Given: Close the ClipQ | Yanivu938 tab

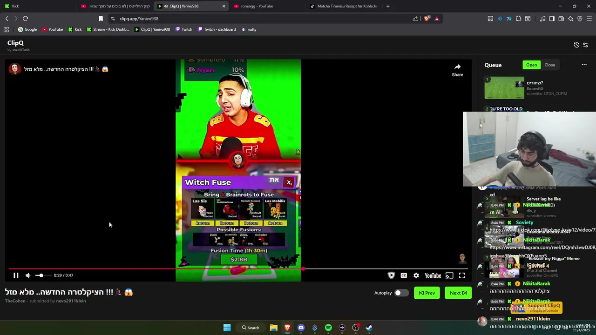Looking at the screenshot, I should click(x=223, y=6).
